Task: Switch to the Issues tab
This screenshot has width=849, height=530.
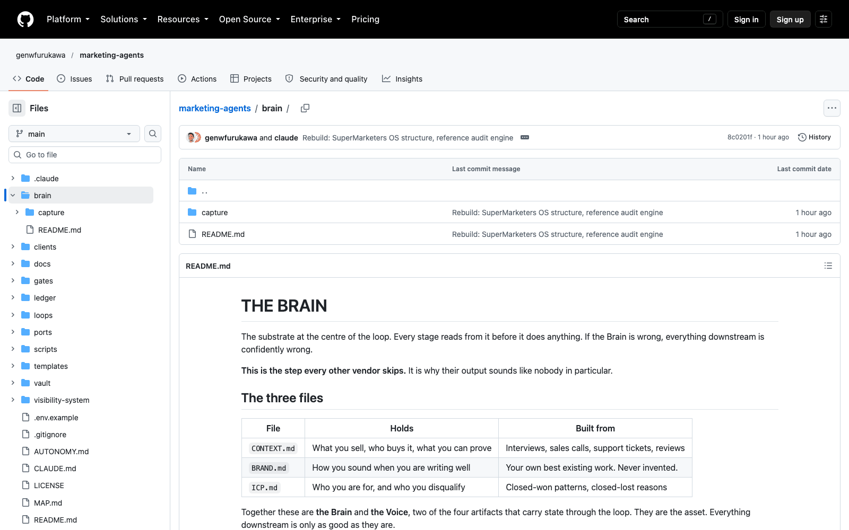Action: pos(74,79)
